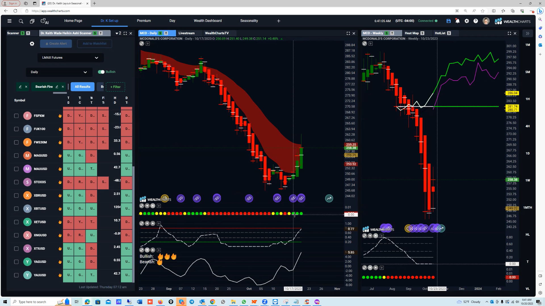Open the Daily timeframe dropdown
Viewport: 545px width, 306px height.
[59, 72]
